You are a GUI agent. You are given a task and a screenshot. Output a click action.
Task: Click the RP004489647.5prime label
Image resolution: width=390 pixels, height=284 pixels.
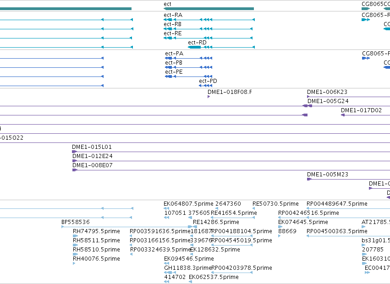coord(337,204)
